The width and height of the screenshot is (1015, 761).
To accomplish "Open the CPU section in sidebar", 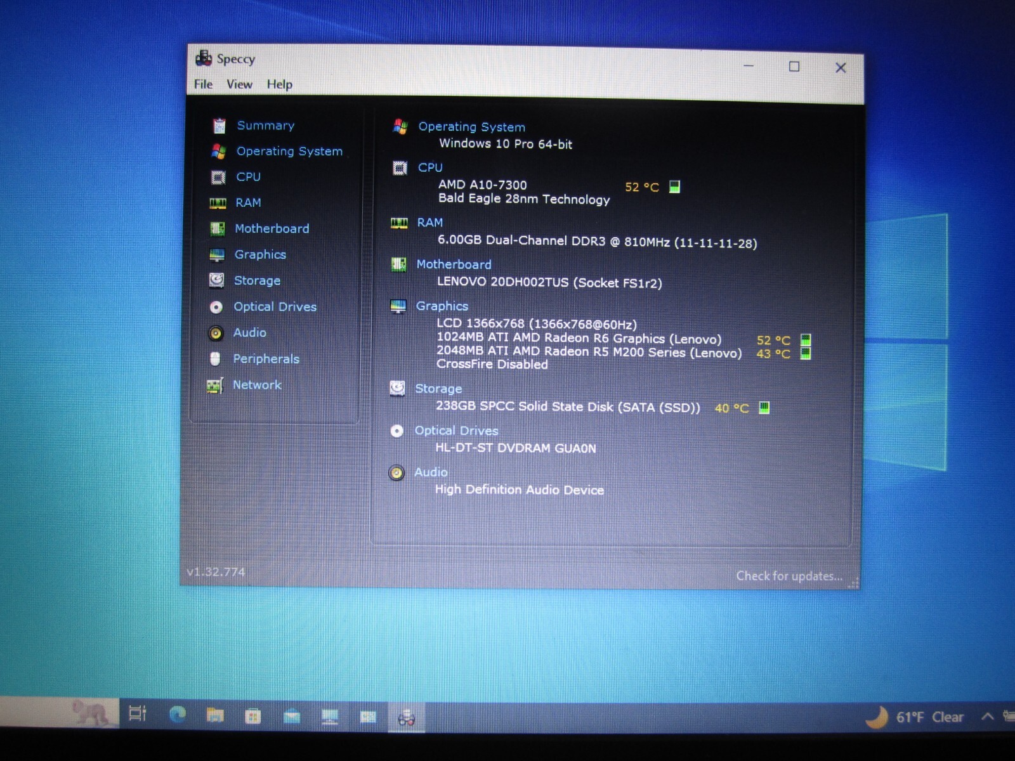I will [248, 177].
